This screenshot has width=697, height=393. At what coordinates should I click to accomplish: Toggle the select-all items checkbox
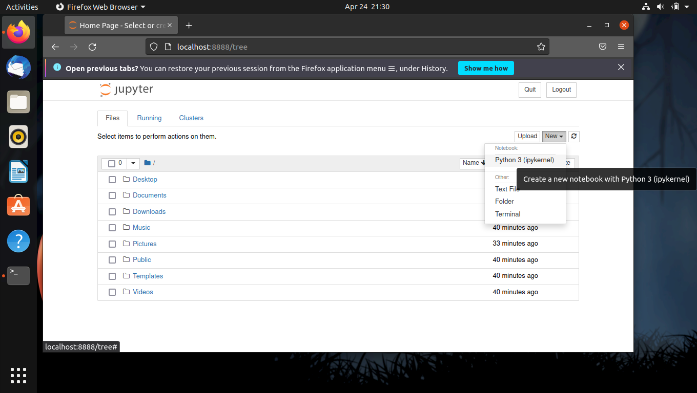click(x=112, y=164)
